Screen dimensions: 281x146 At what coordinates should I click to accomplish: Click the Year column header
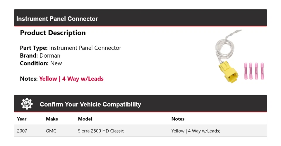point(22,119)
